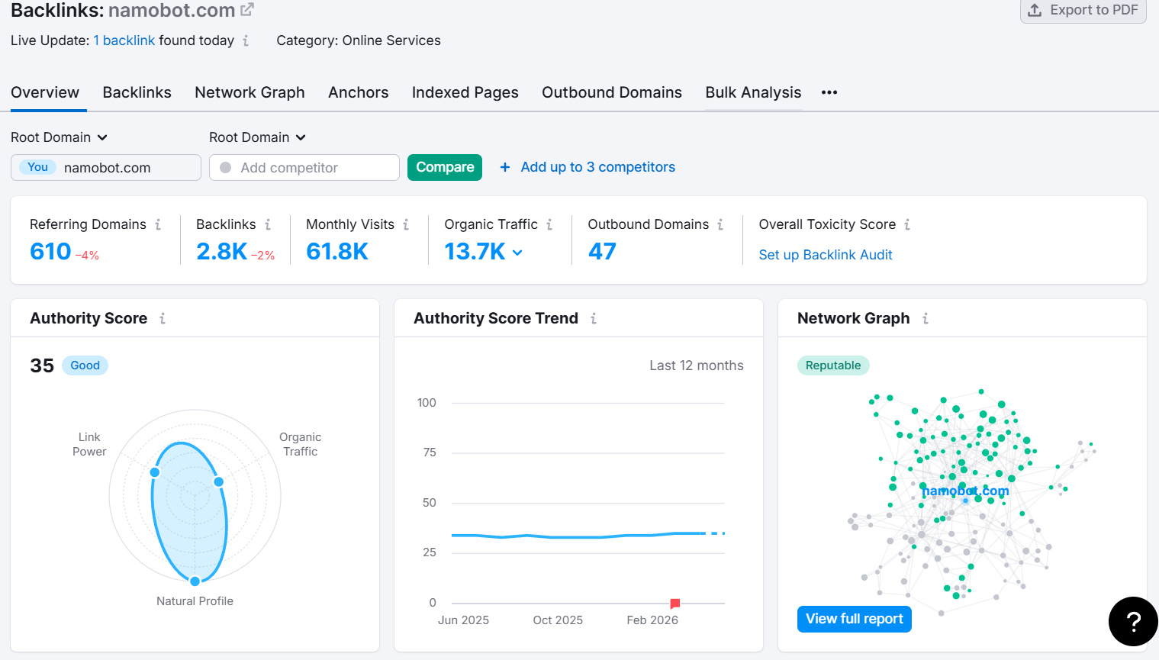Click 'Add up to 3 competitors'
The image size is (1159, 660).
[x=598, y=167]
